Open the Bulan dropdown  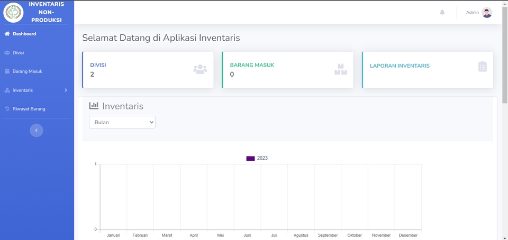(x=122, y=122)
